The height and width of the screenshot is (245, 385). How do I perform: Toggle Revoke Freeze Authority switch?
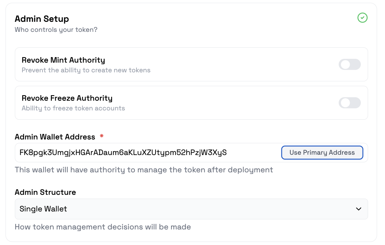tap(349, 103)
